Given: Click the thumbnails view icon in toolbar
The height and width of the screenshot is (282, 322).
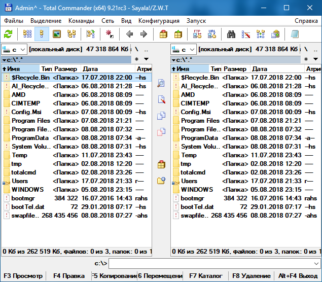Looking at the screenshot, I should 57,34.
